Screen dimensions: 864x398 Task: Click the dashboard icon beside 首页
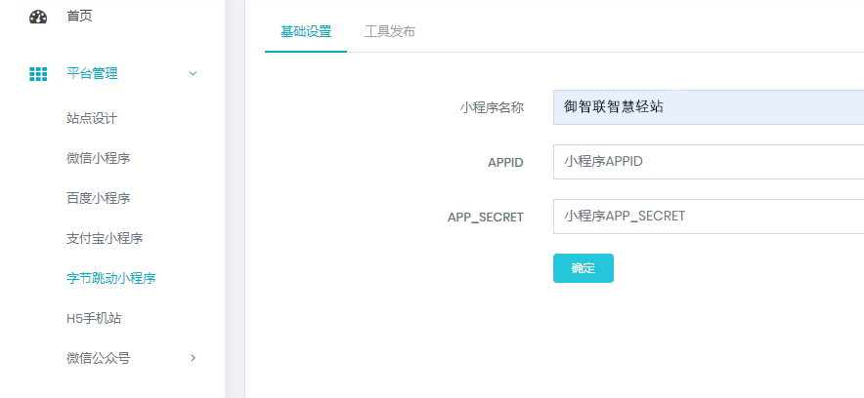(38, 17)
